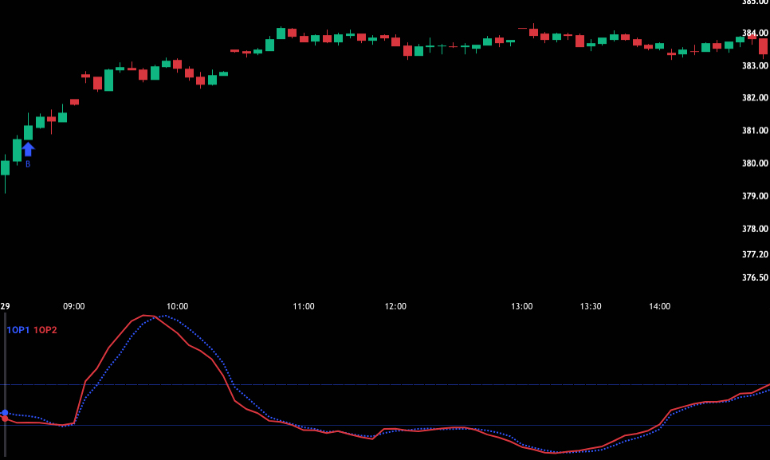Click the 382.00 price axis label
This screenshot has height=460, width=770.
point(755,98)
